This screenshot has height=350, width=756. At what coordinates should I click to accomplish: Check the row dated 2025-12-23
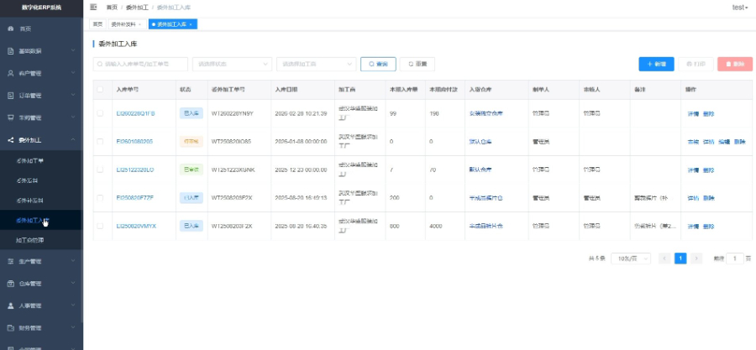[x=100, y=170]
